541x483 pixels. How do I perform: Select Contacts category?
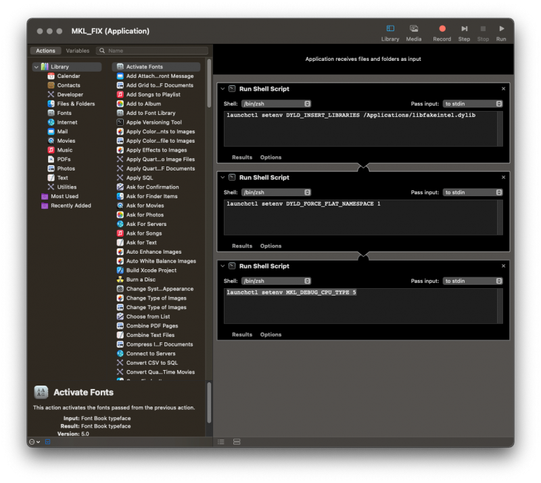click(x=68, y=85)
